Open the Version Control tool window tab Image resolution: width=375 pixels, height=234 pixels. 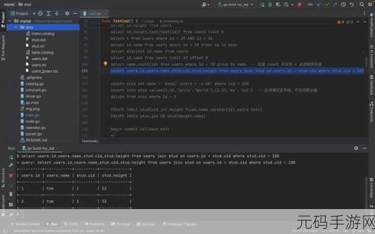26,224
